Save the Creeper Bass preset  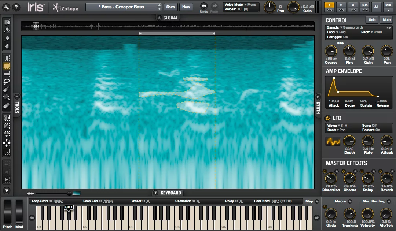[170, 7]
